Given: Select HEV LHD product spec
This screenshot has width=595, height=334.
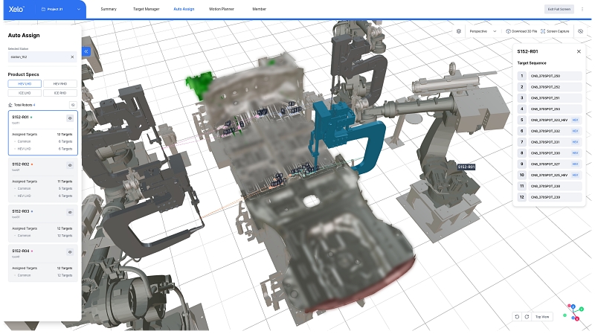Looking at the screenshot, I should coord(25,83).
